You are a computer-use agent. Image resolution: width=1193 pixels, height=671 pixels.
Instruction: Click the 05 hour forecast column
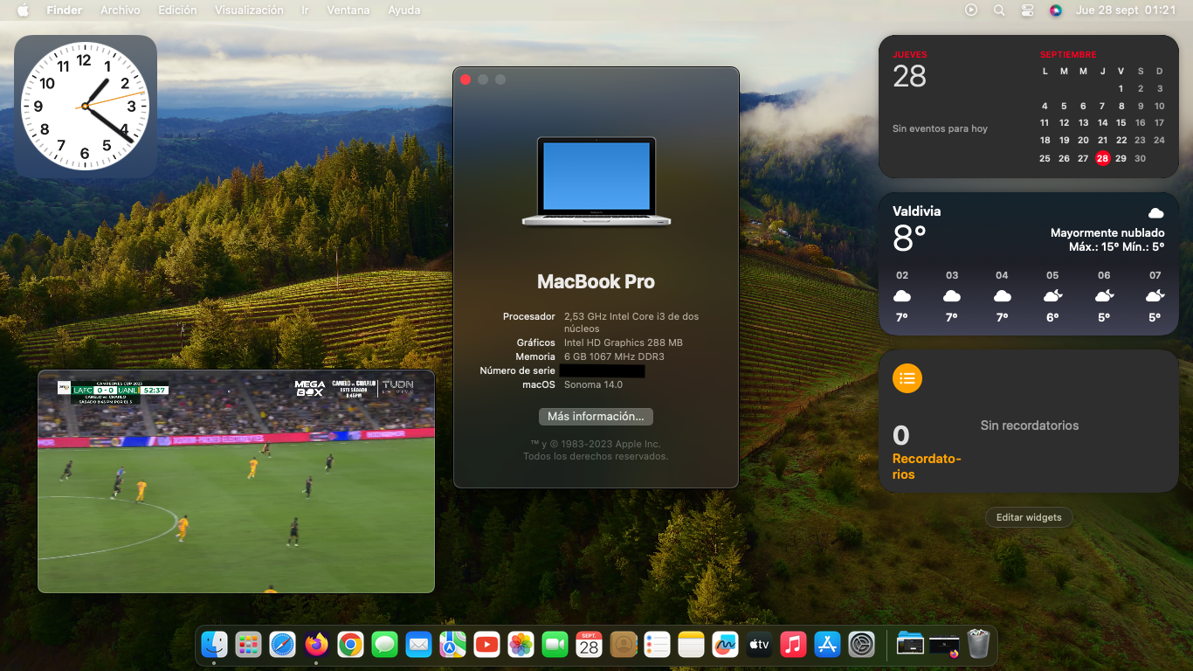point(1052,297)
